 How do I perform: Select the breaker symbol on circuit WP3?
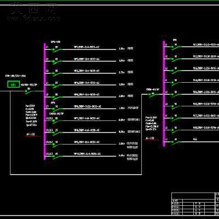tap(57, 74)
